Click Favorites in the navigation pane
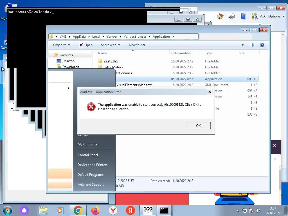This screenshot has width=288, height=216. [66, 55]
